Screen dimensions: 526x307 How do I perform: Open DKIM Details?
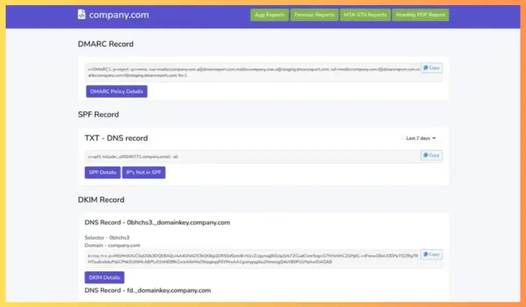pos(104,278)
